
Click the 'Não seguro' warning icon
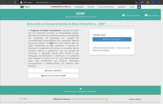[x=21, y=2]
